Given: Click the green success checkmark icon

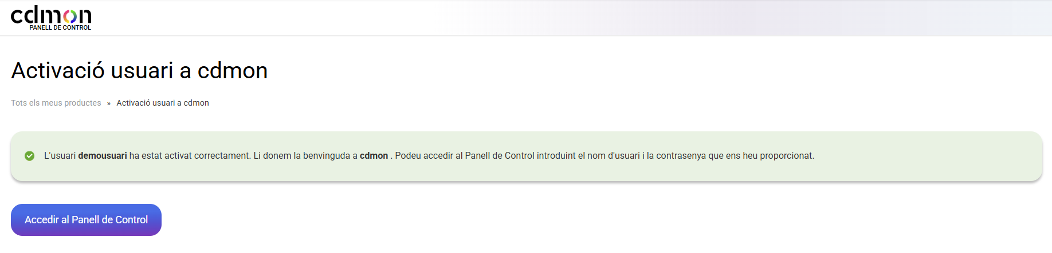Looking at the screenshot, I should (29, 156).
